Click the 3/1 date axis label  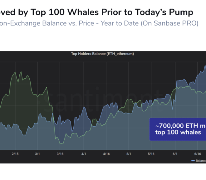pos(37,154)
